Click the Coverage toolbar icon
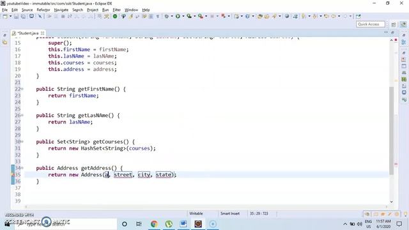Viewport: 409px width, 230px height. (x=189, y=16)
